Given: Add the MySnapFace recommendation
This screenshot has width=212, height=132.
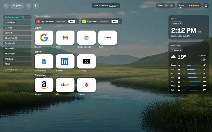Looking at the screenshot, I should click(72, 21).
